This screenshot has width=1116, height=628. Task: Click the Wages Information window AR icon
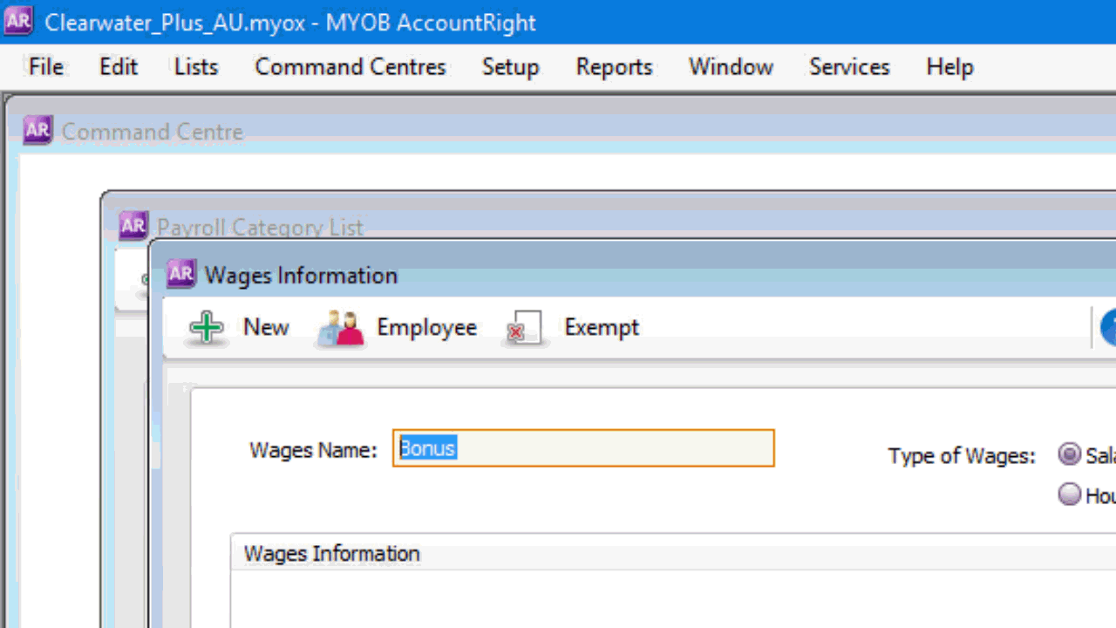coord(180,274)
